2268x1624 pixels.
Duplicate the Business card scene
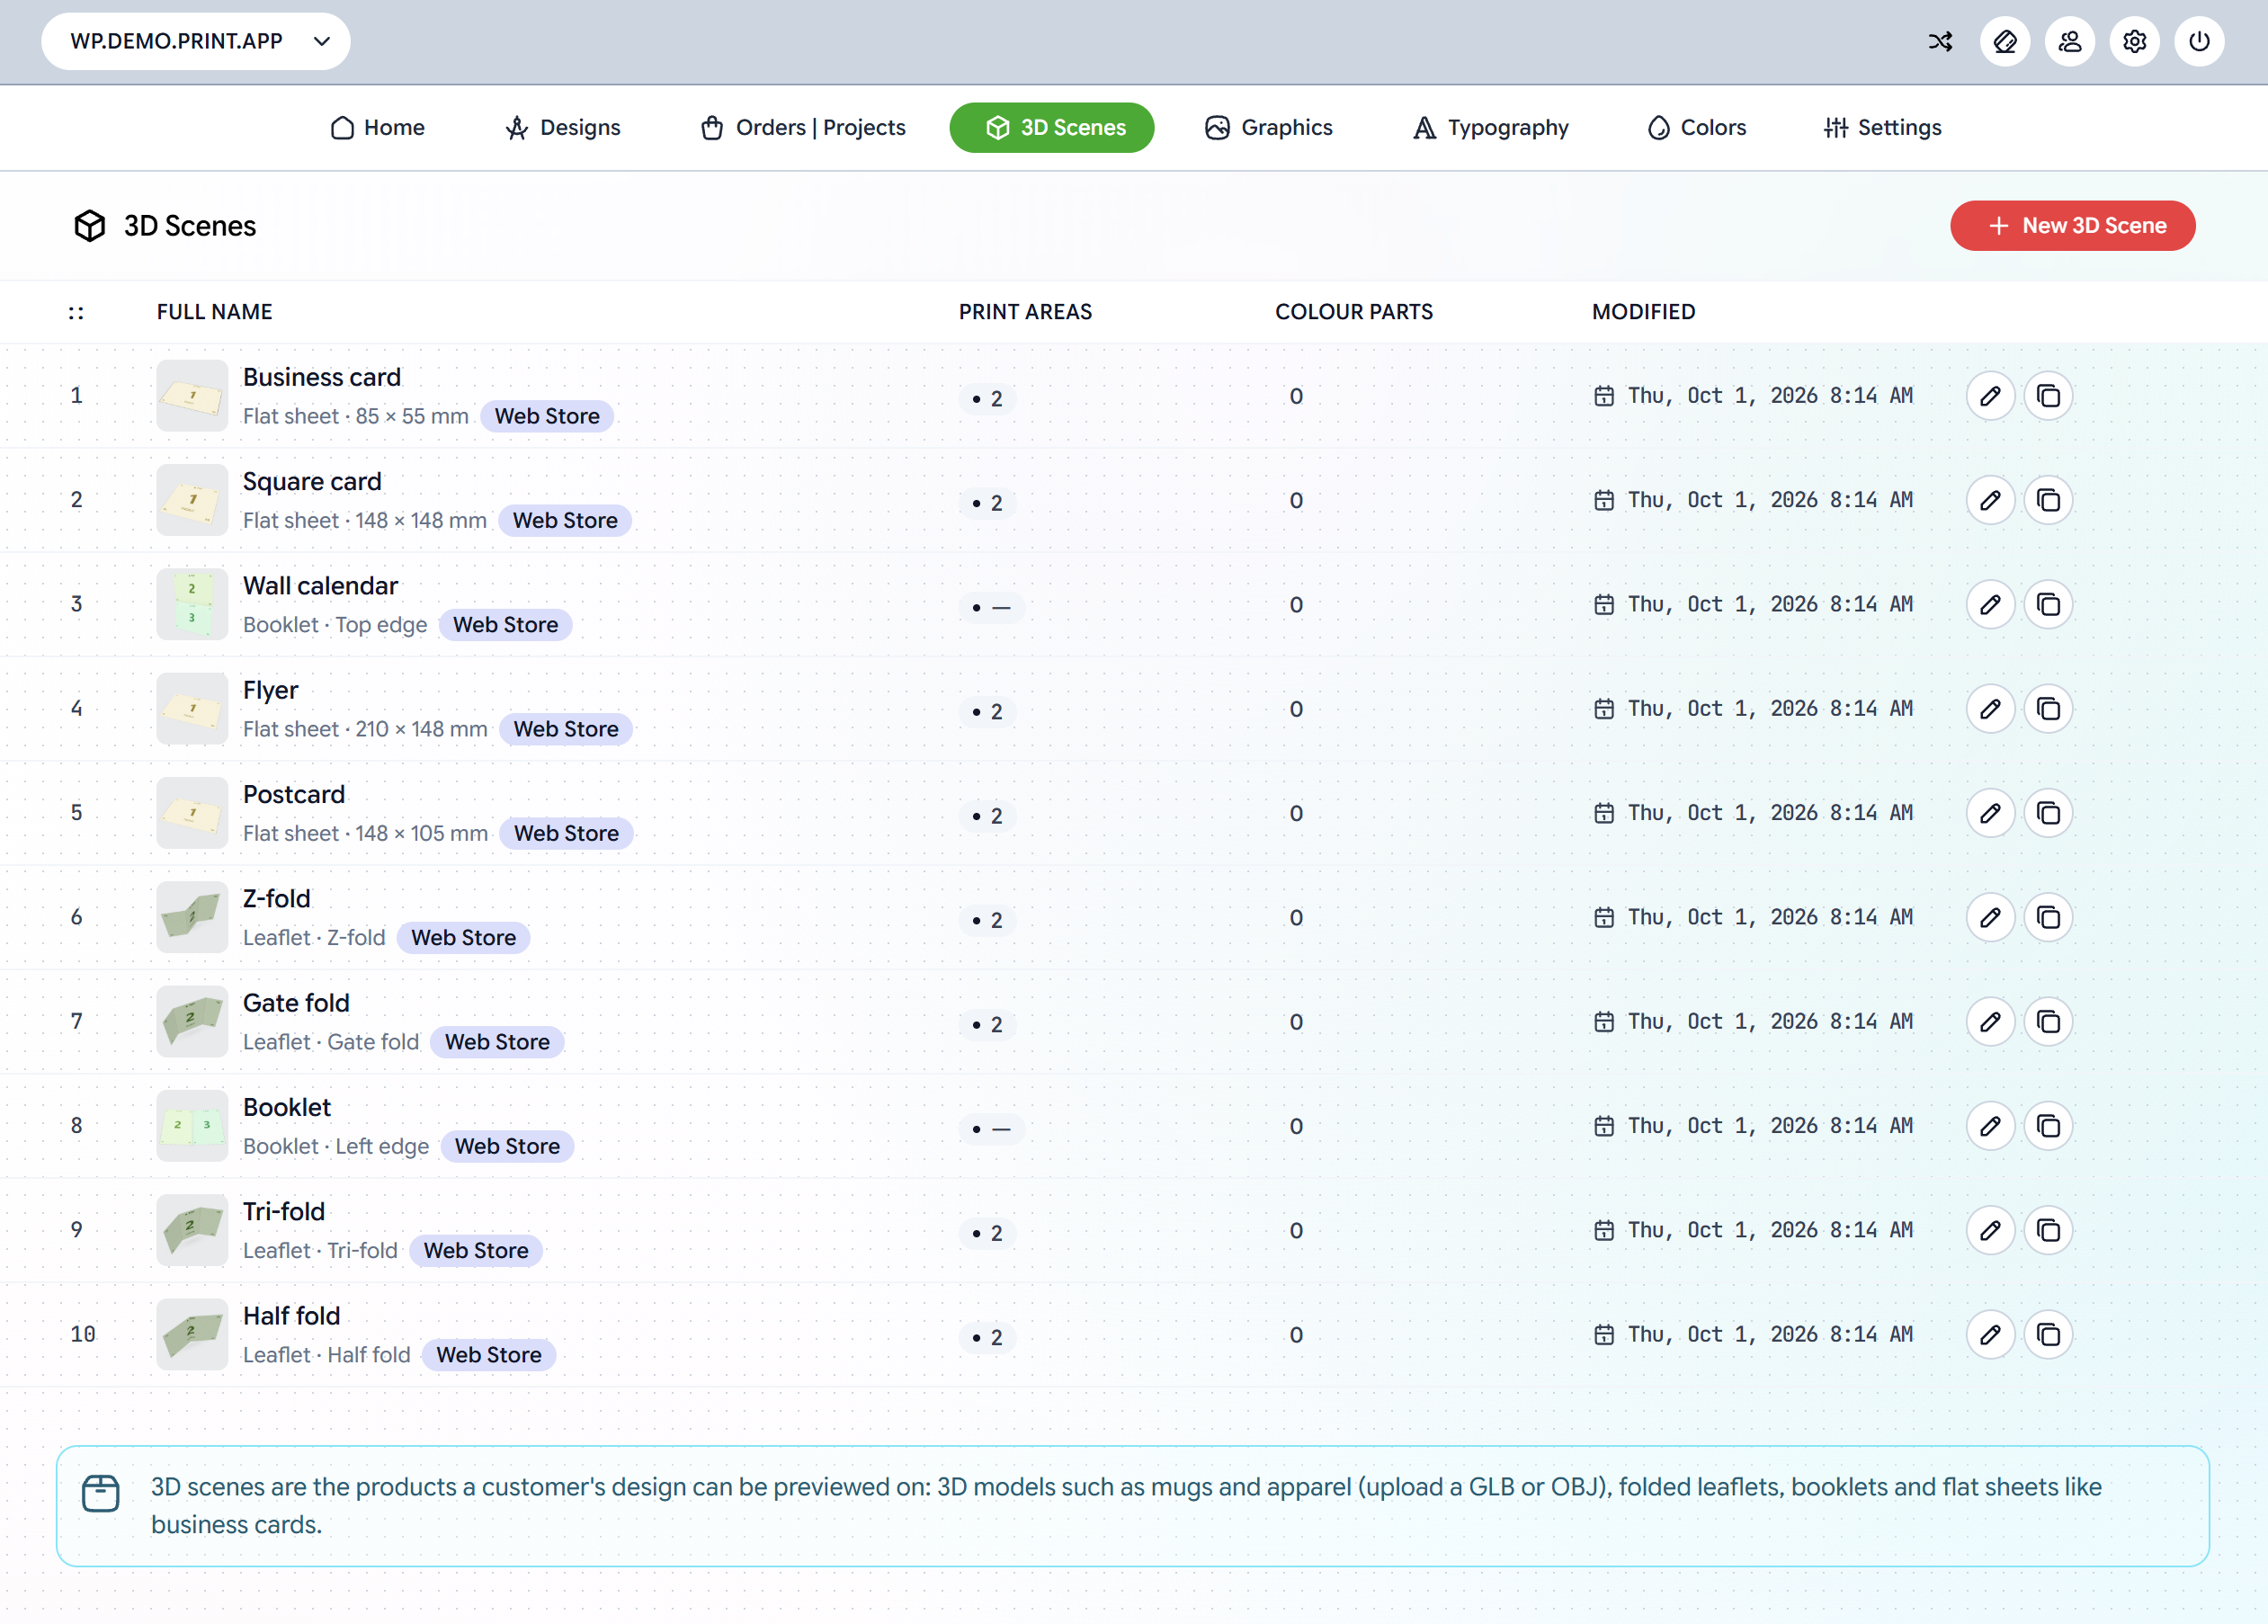point(2048,396)
